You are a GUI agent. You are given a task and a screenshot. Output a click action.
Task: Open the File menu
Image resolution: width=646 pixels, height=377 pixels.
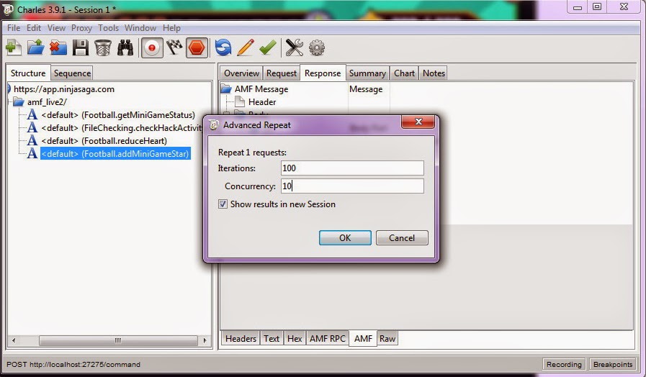(x=14, y=28)
